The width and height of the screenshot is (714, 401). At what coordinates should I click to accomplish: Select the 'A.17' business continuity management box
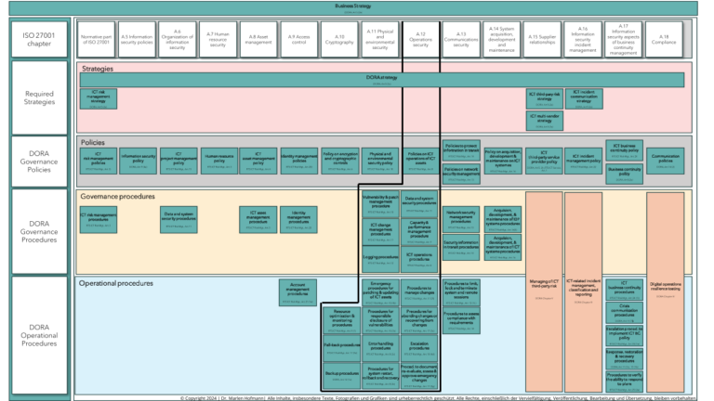tap(623, 39)
